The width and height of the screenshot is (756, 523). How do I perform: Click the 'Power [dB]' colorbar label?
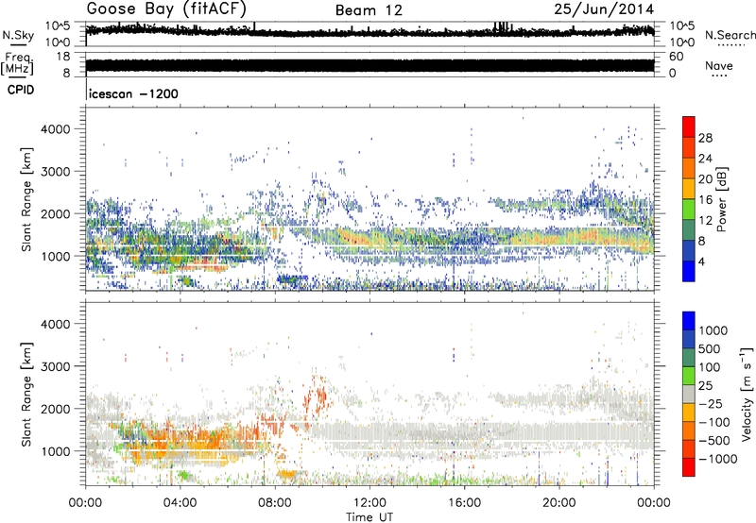click(x=721, y=199)
